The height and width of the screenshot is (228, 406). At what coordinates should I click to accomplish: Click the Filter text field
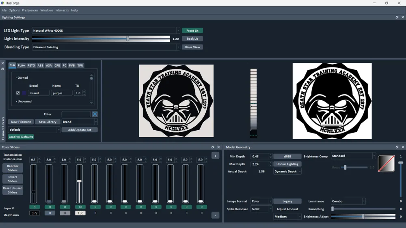76,114
